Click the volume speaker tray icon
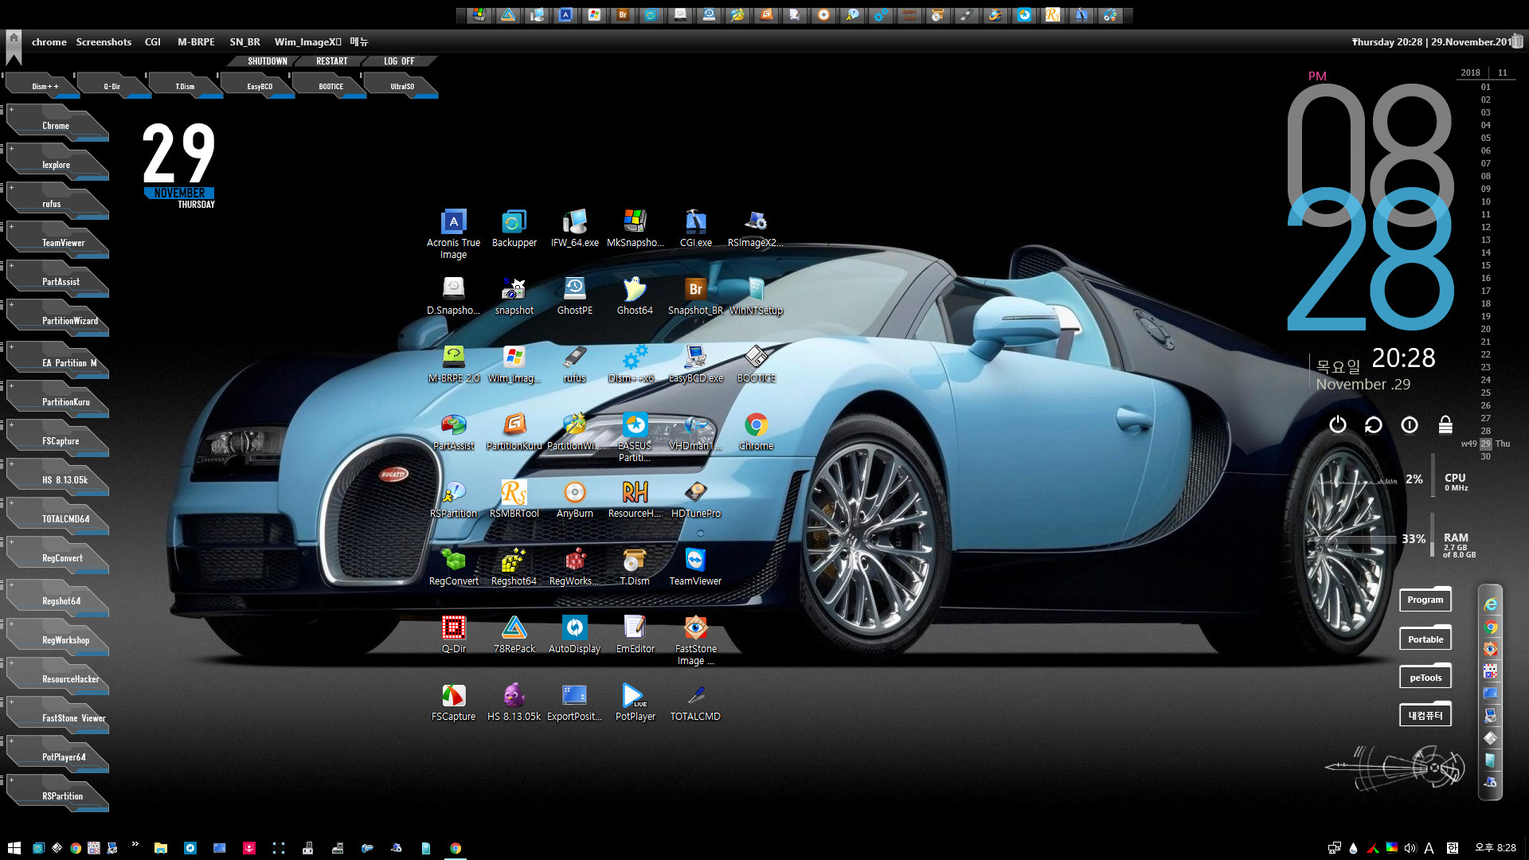Image resolution: width=1529 pixels, height=860 pixels. coord(1410,848)
